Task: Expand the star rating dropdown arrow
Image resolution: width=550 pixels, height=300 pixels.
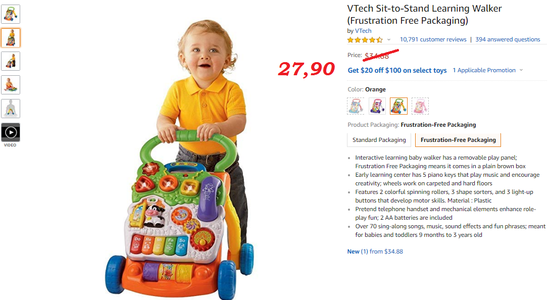Action: coord(389,40)
